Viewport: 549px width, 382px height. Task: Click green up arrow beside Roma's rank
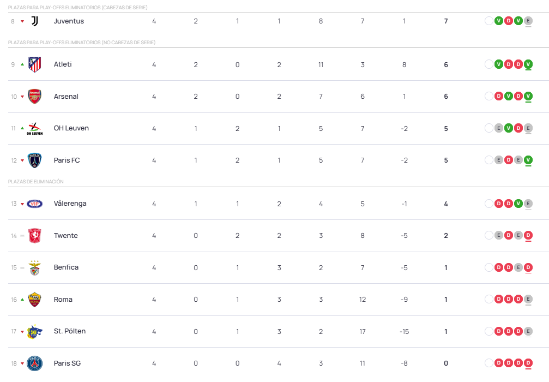[22, 300]
